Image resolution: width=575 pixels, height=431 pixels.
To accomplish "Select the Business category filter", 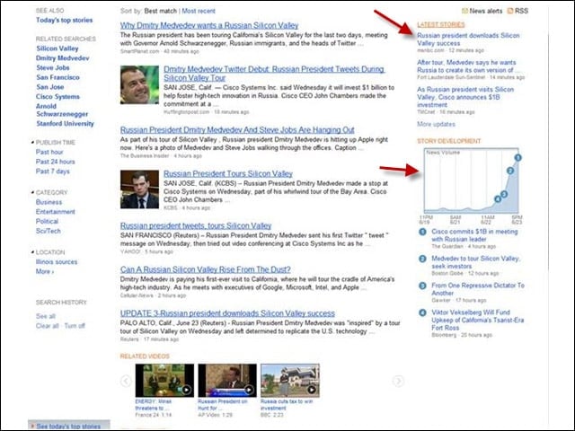I will [49, 202].
